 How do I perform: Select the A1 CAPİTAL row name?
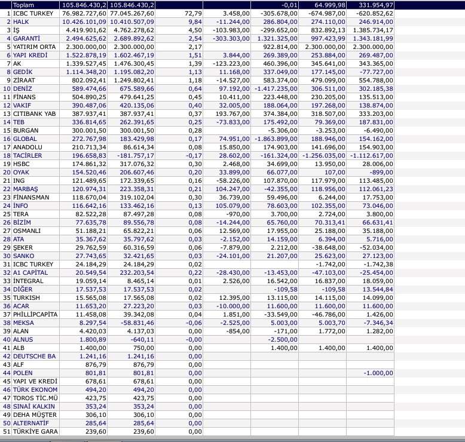tap(30, 272)
